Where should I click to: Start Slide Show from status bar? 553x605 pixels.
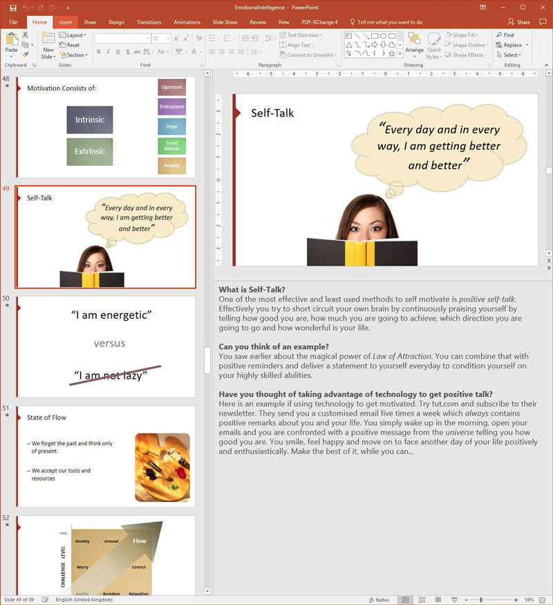pyautogui.click(x=454, y=599)
